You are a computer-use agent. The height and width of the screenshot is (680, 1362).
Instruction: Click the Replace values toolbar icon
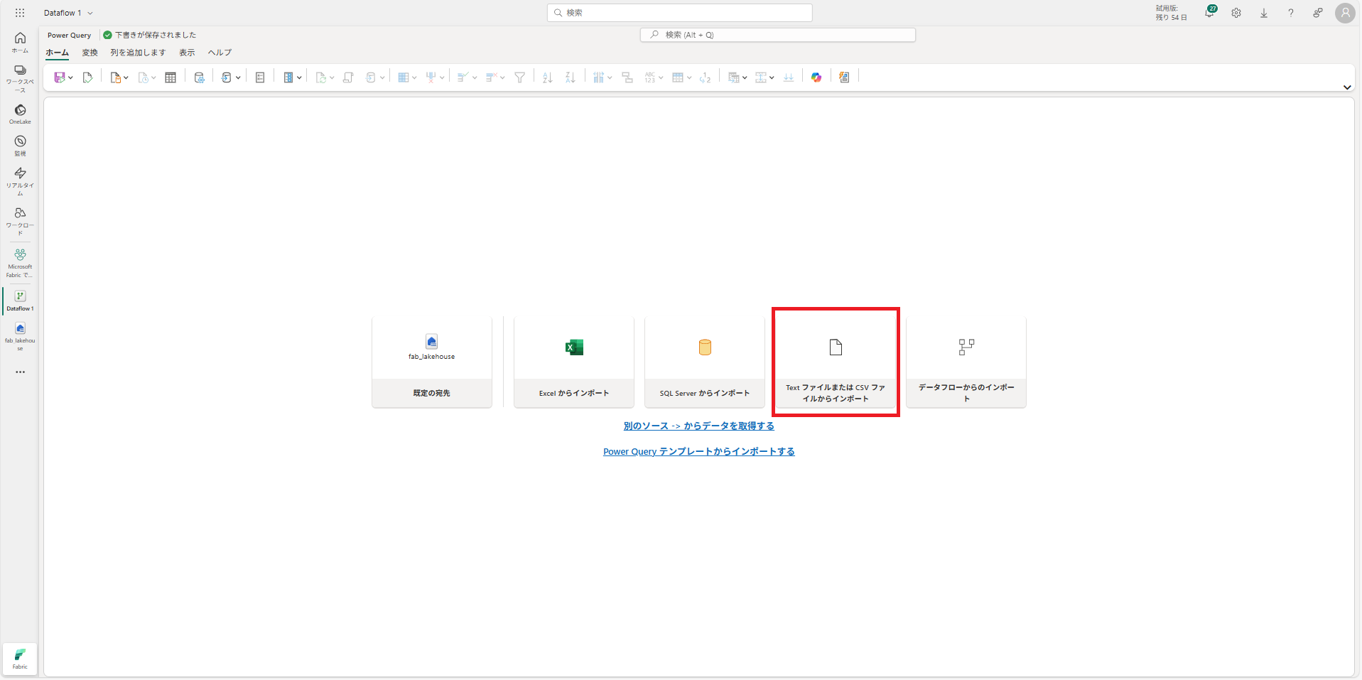[x=706, y=77]
